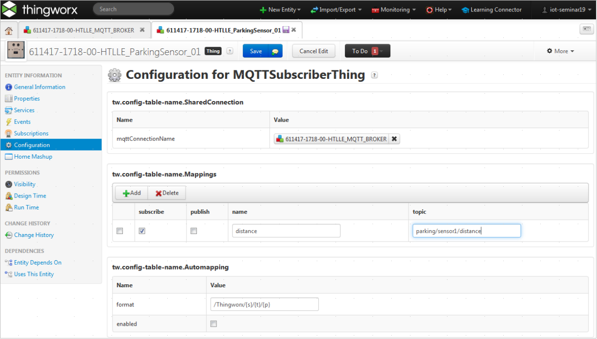Click Save with comment icon button

(275, 51)
